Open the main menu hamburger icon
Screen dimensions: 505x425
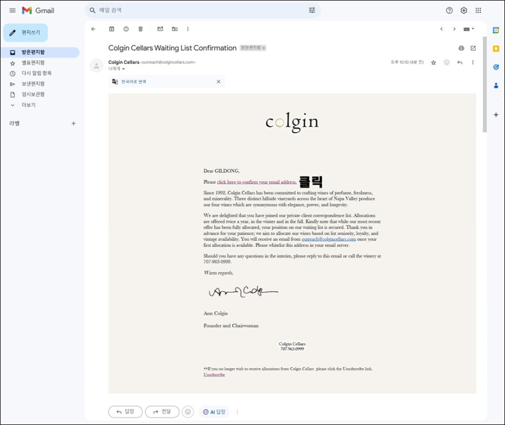(x=13, y=10)
